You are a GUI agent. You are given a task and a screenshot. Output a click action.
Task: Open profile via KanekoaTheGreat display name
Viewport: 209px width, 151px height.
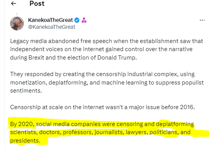tap(50, 20)
